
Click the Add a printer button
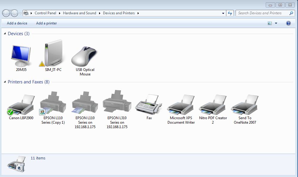[x=46, y=23]
